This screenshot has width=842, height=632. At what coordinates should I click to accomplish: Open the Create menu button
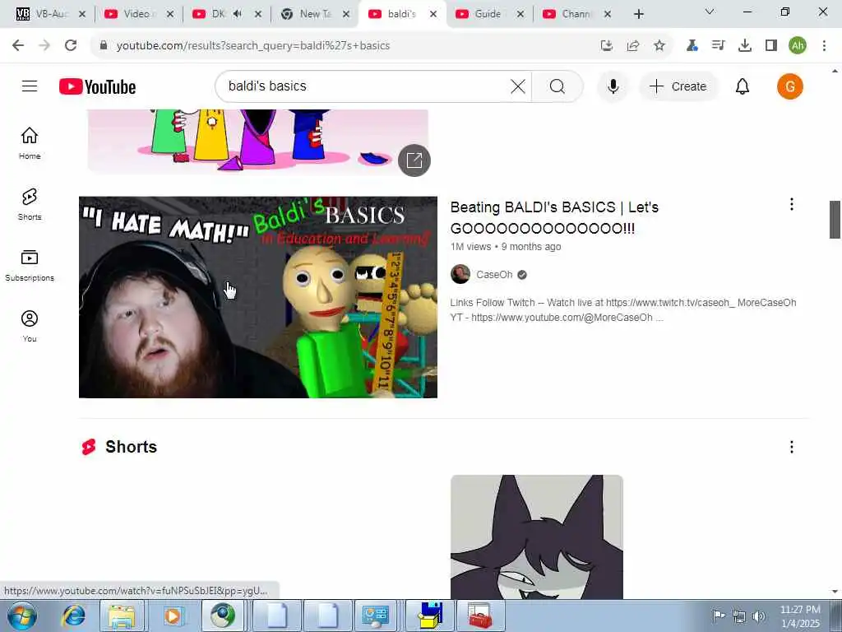[678, 86]
